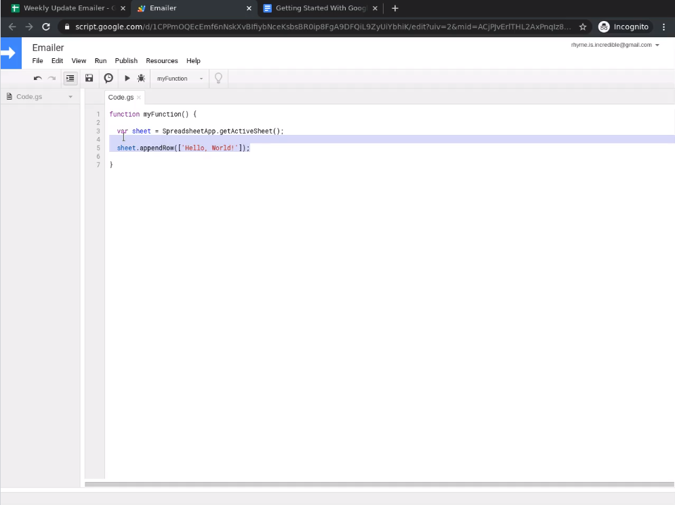Click the 'function myFunction() {' code line

pos(152,114)
